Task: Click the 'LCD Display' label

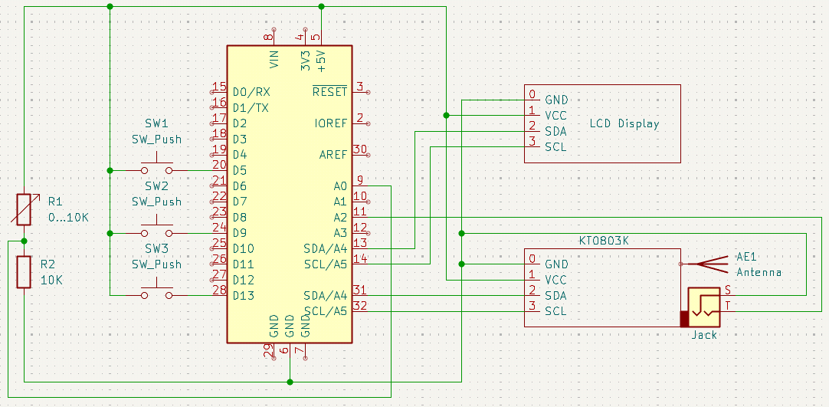Action: (x=624, y=123)
